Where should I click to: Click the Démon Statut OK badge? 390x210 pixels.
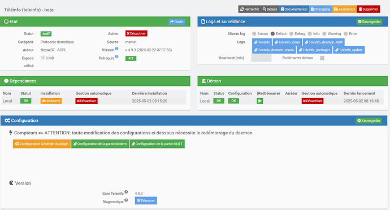[x=219, y=101]
